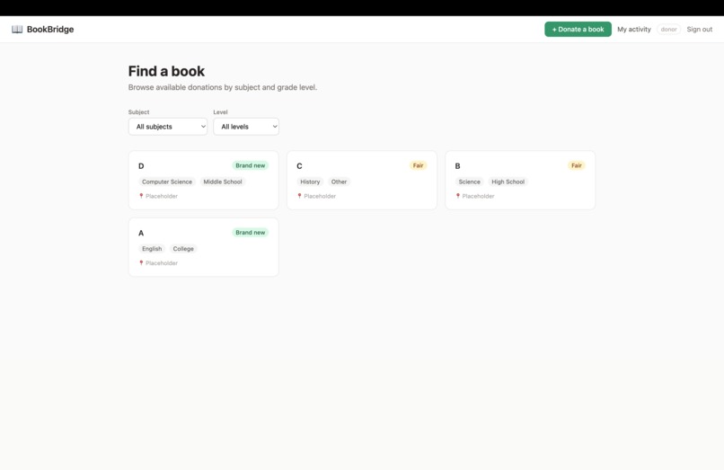Click Placeholder location text on book B
This screenshot has height=470, width=724.
pyautogui.click(x=478, y=196)
